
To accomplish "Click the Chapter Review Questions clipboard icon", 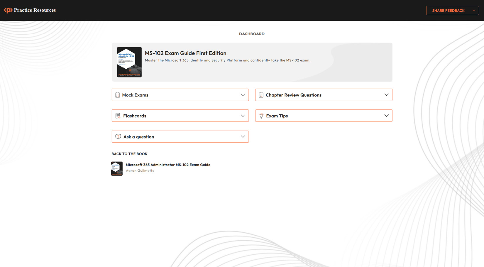I will tap(261, 95).
